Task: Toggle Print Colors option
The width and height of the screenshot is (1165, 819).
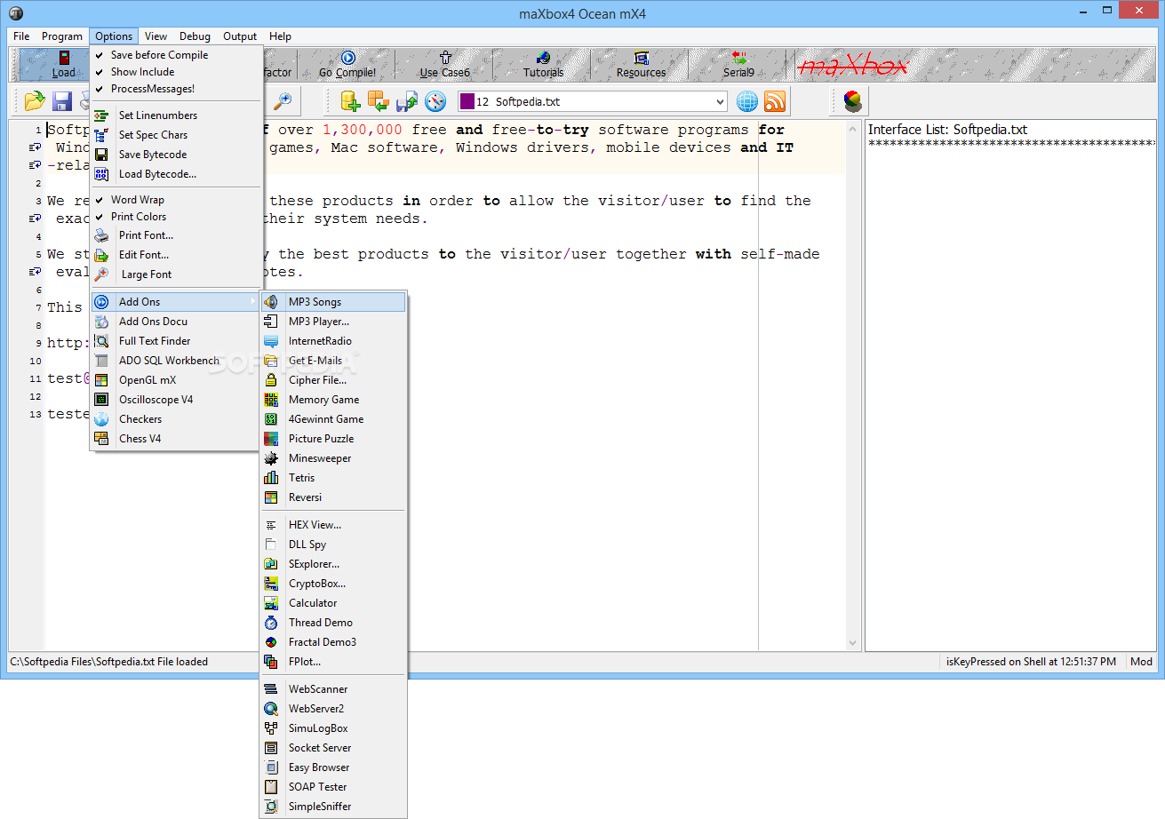Action: [x=176, y=217]
